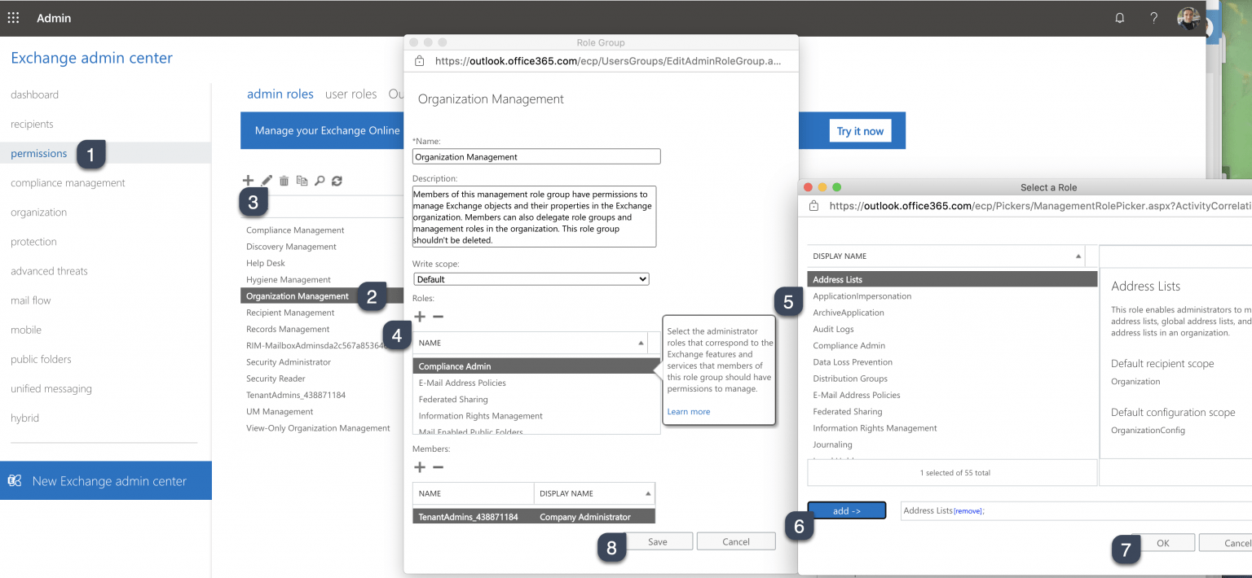This screenshot has height=578, width=1252.
Task: Open the Write scope dropdown
Action: (531, 278)
